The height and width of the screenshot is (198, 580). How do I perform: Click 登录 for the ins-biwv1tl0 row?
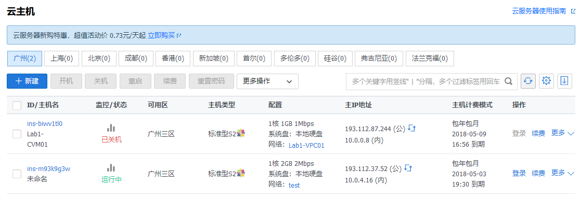coord(519,133)
